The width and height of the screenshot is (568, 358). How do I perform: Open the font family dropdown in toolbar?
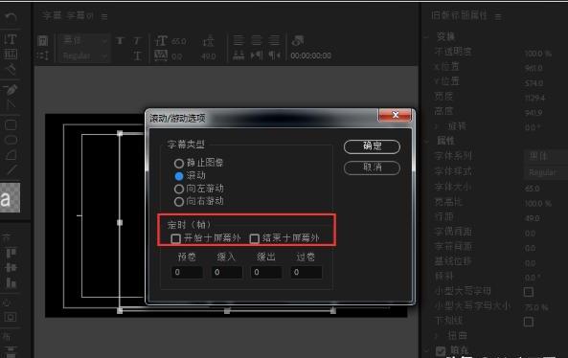tap(84, 40)
